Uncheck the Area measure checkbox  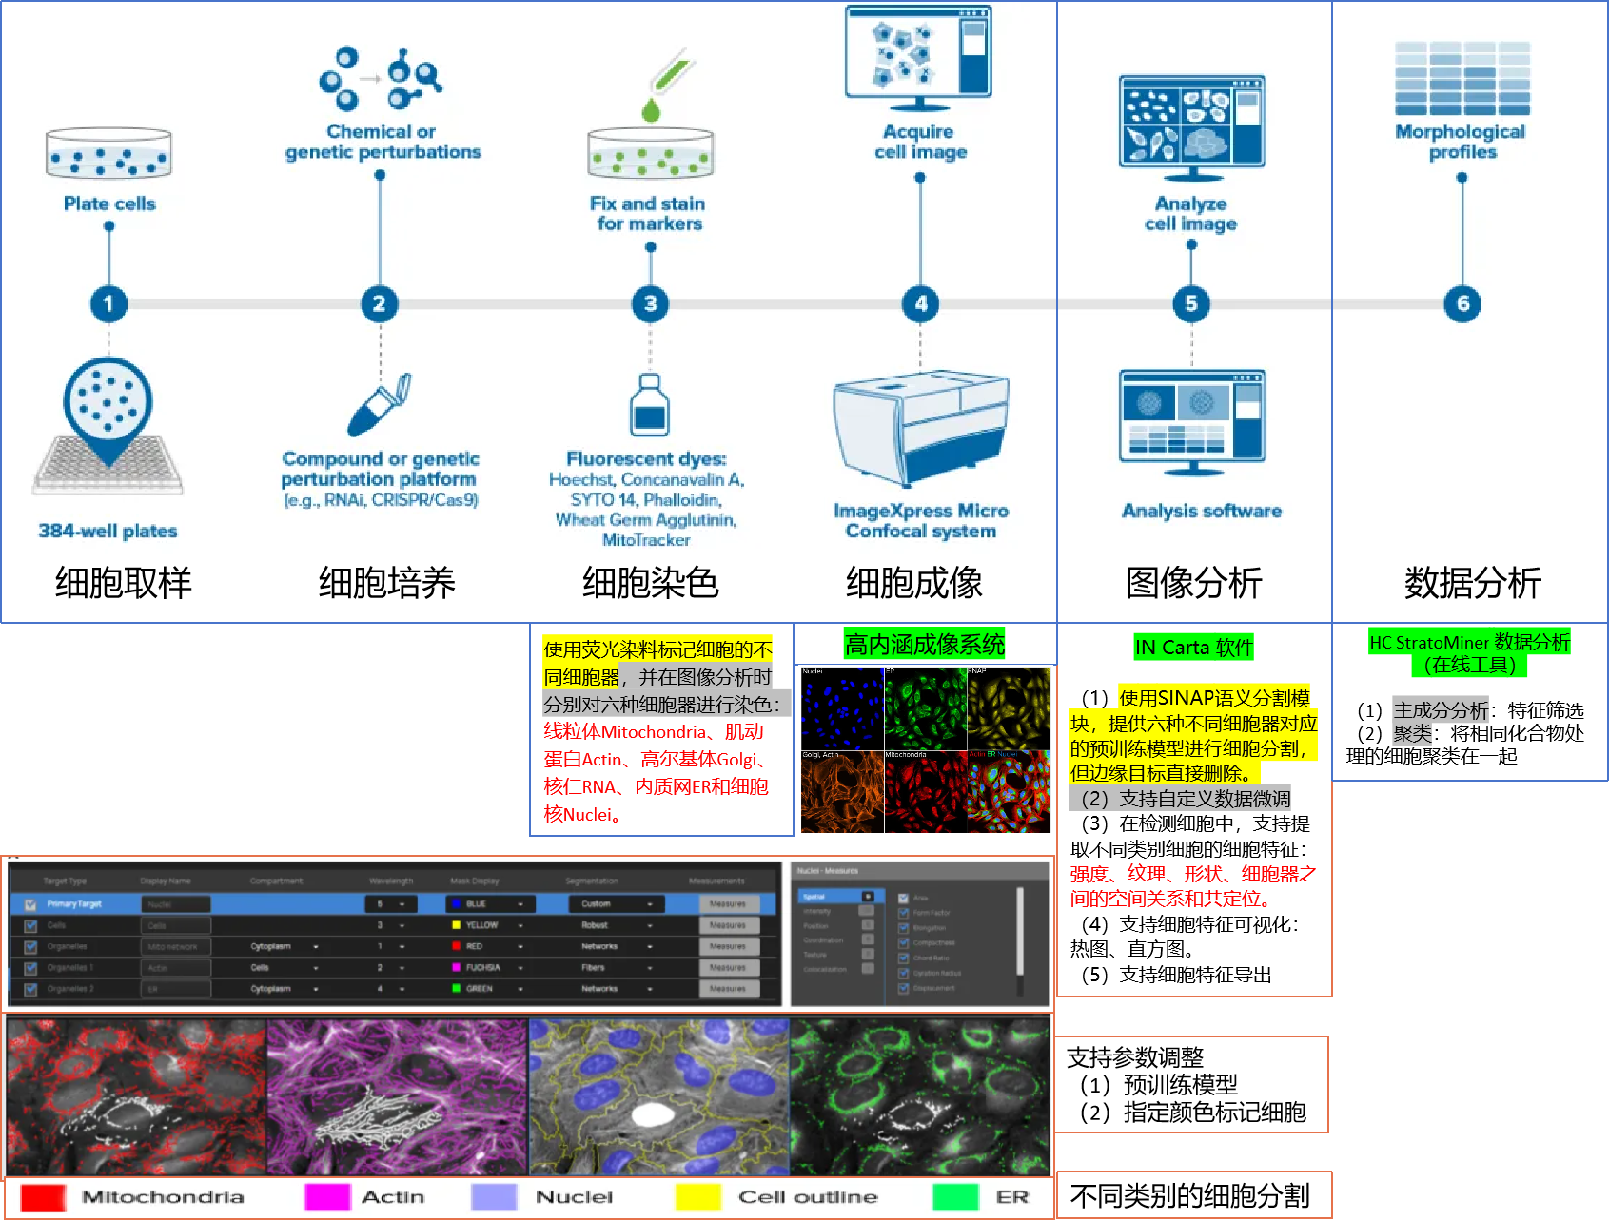pyautogui.click(x=903, y=898)
